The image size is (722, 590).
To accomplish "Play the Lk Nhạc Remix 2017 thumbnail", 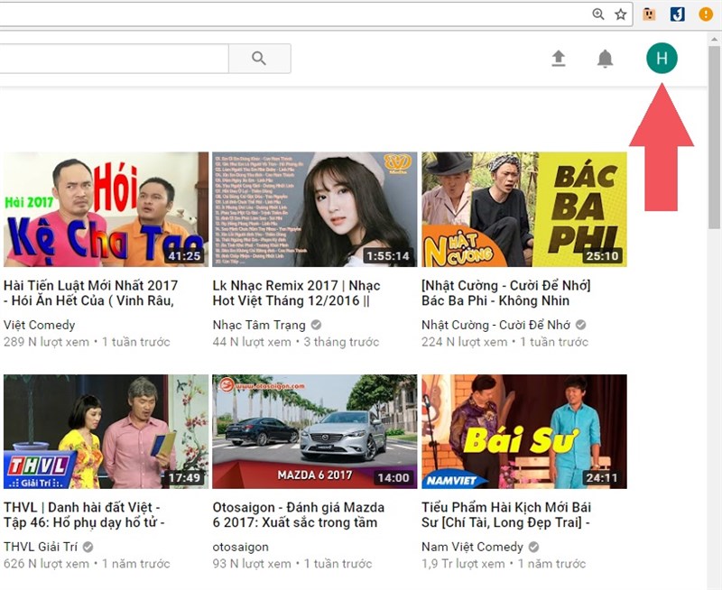I will tap(314, 209).
